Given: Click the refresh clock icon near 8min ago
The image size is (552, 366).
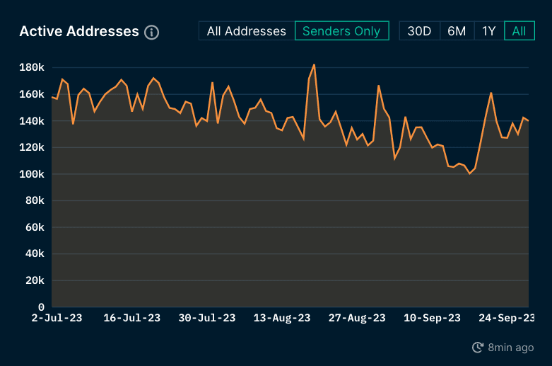Looking at the screenshot, I should pyautogui.click(x=478, y=348).
